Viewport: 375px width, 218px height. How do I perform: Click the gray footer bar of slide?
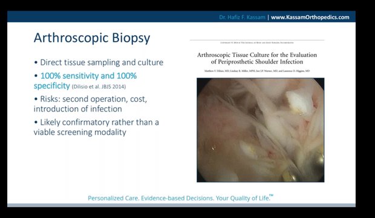[x=181, y=205]
